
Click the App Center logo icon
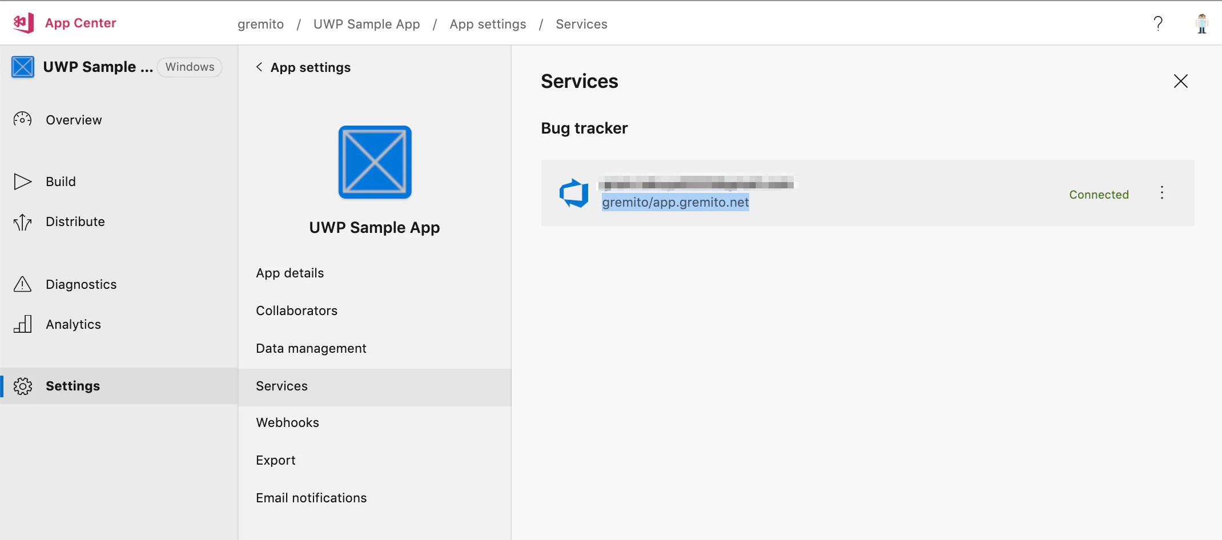23,23
